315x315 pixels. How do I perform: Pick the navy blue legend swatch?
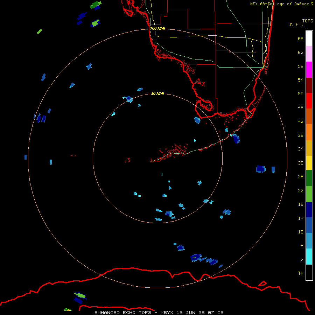tap(309, 210)
